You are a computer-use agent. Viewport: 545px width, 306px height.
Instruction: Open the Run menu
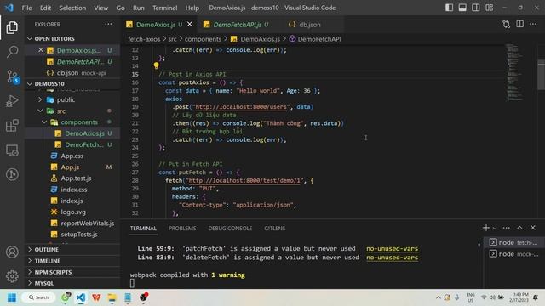pos(138,8)
